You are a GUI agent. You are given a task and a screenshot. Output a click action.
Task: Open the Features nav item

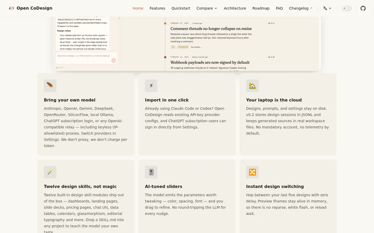coord(157,8)
